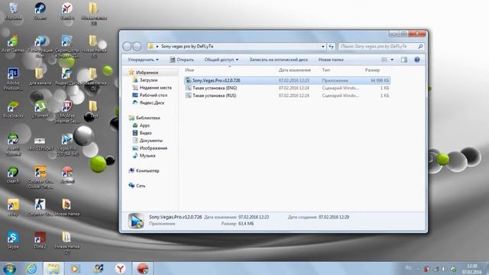
Task: Select the McAfee Internet Security desktop shortcut
Action: pyautogui.click(x=66, y=112)
